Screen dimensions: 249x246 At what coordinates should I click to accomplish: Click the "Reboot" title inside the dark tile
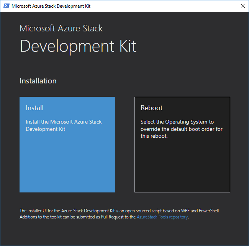[x=152, y=108]
